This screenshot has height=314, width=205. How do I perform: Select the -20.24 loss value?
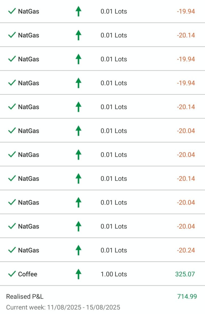click(186, 250)
